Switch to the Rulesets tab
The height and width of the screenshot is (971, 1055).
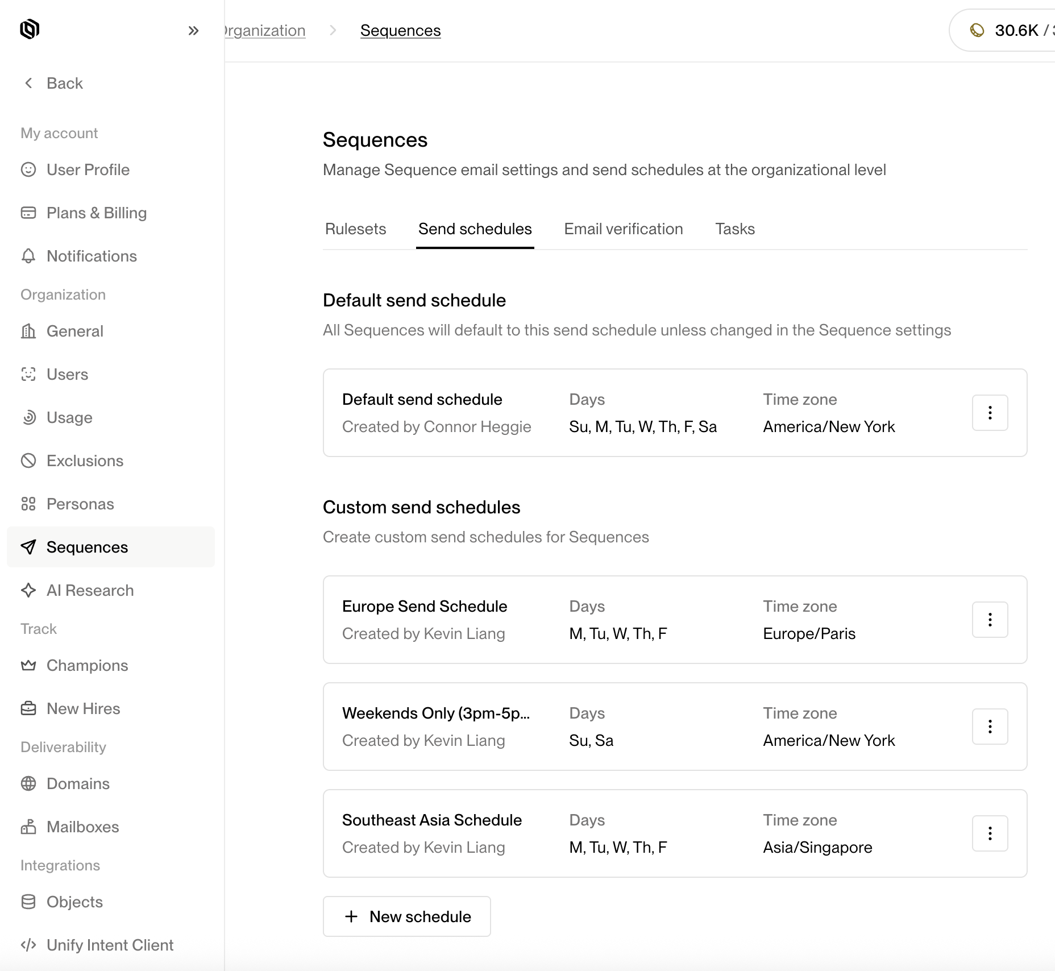(355, 229)
